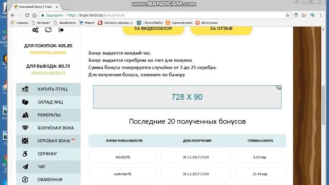Open the 'Почта Mail.Ru' bookmark
The image size is (329, 185).
(x=150, y=23)
